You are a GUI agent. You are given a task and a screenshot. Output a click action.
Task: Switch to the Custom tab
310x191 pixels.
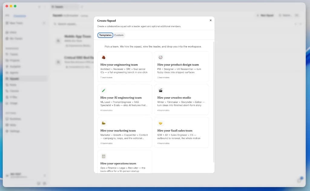coord(119,35)
